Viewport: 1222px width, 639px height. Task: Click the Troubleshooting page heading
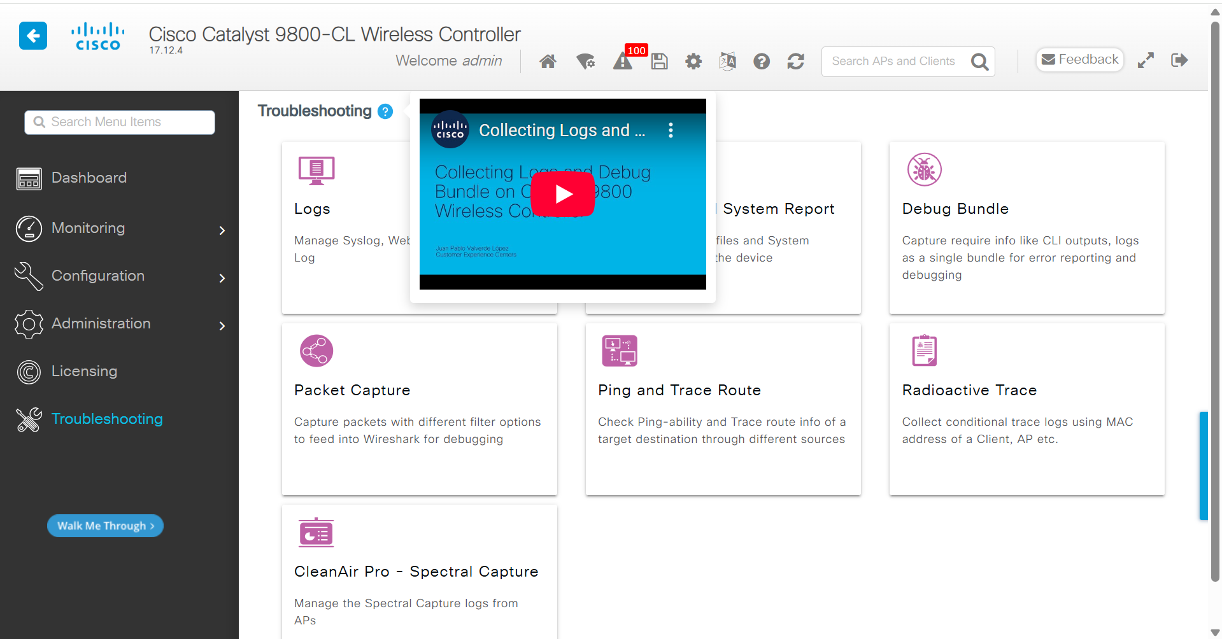click(x=315, y=111)
